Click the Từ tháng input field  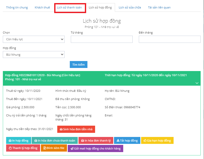(x=102, y=39)
